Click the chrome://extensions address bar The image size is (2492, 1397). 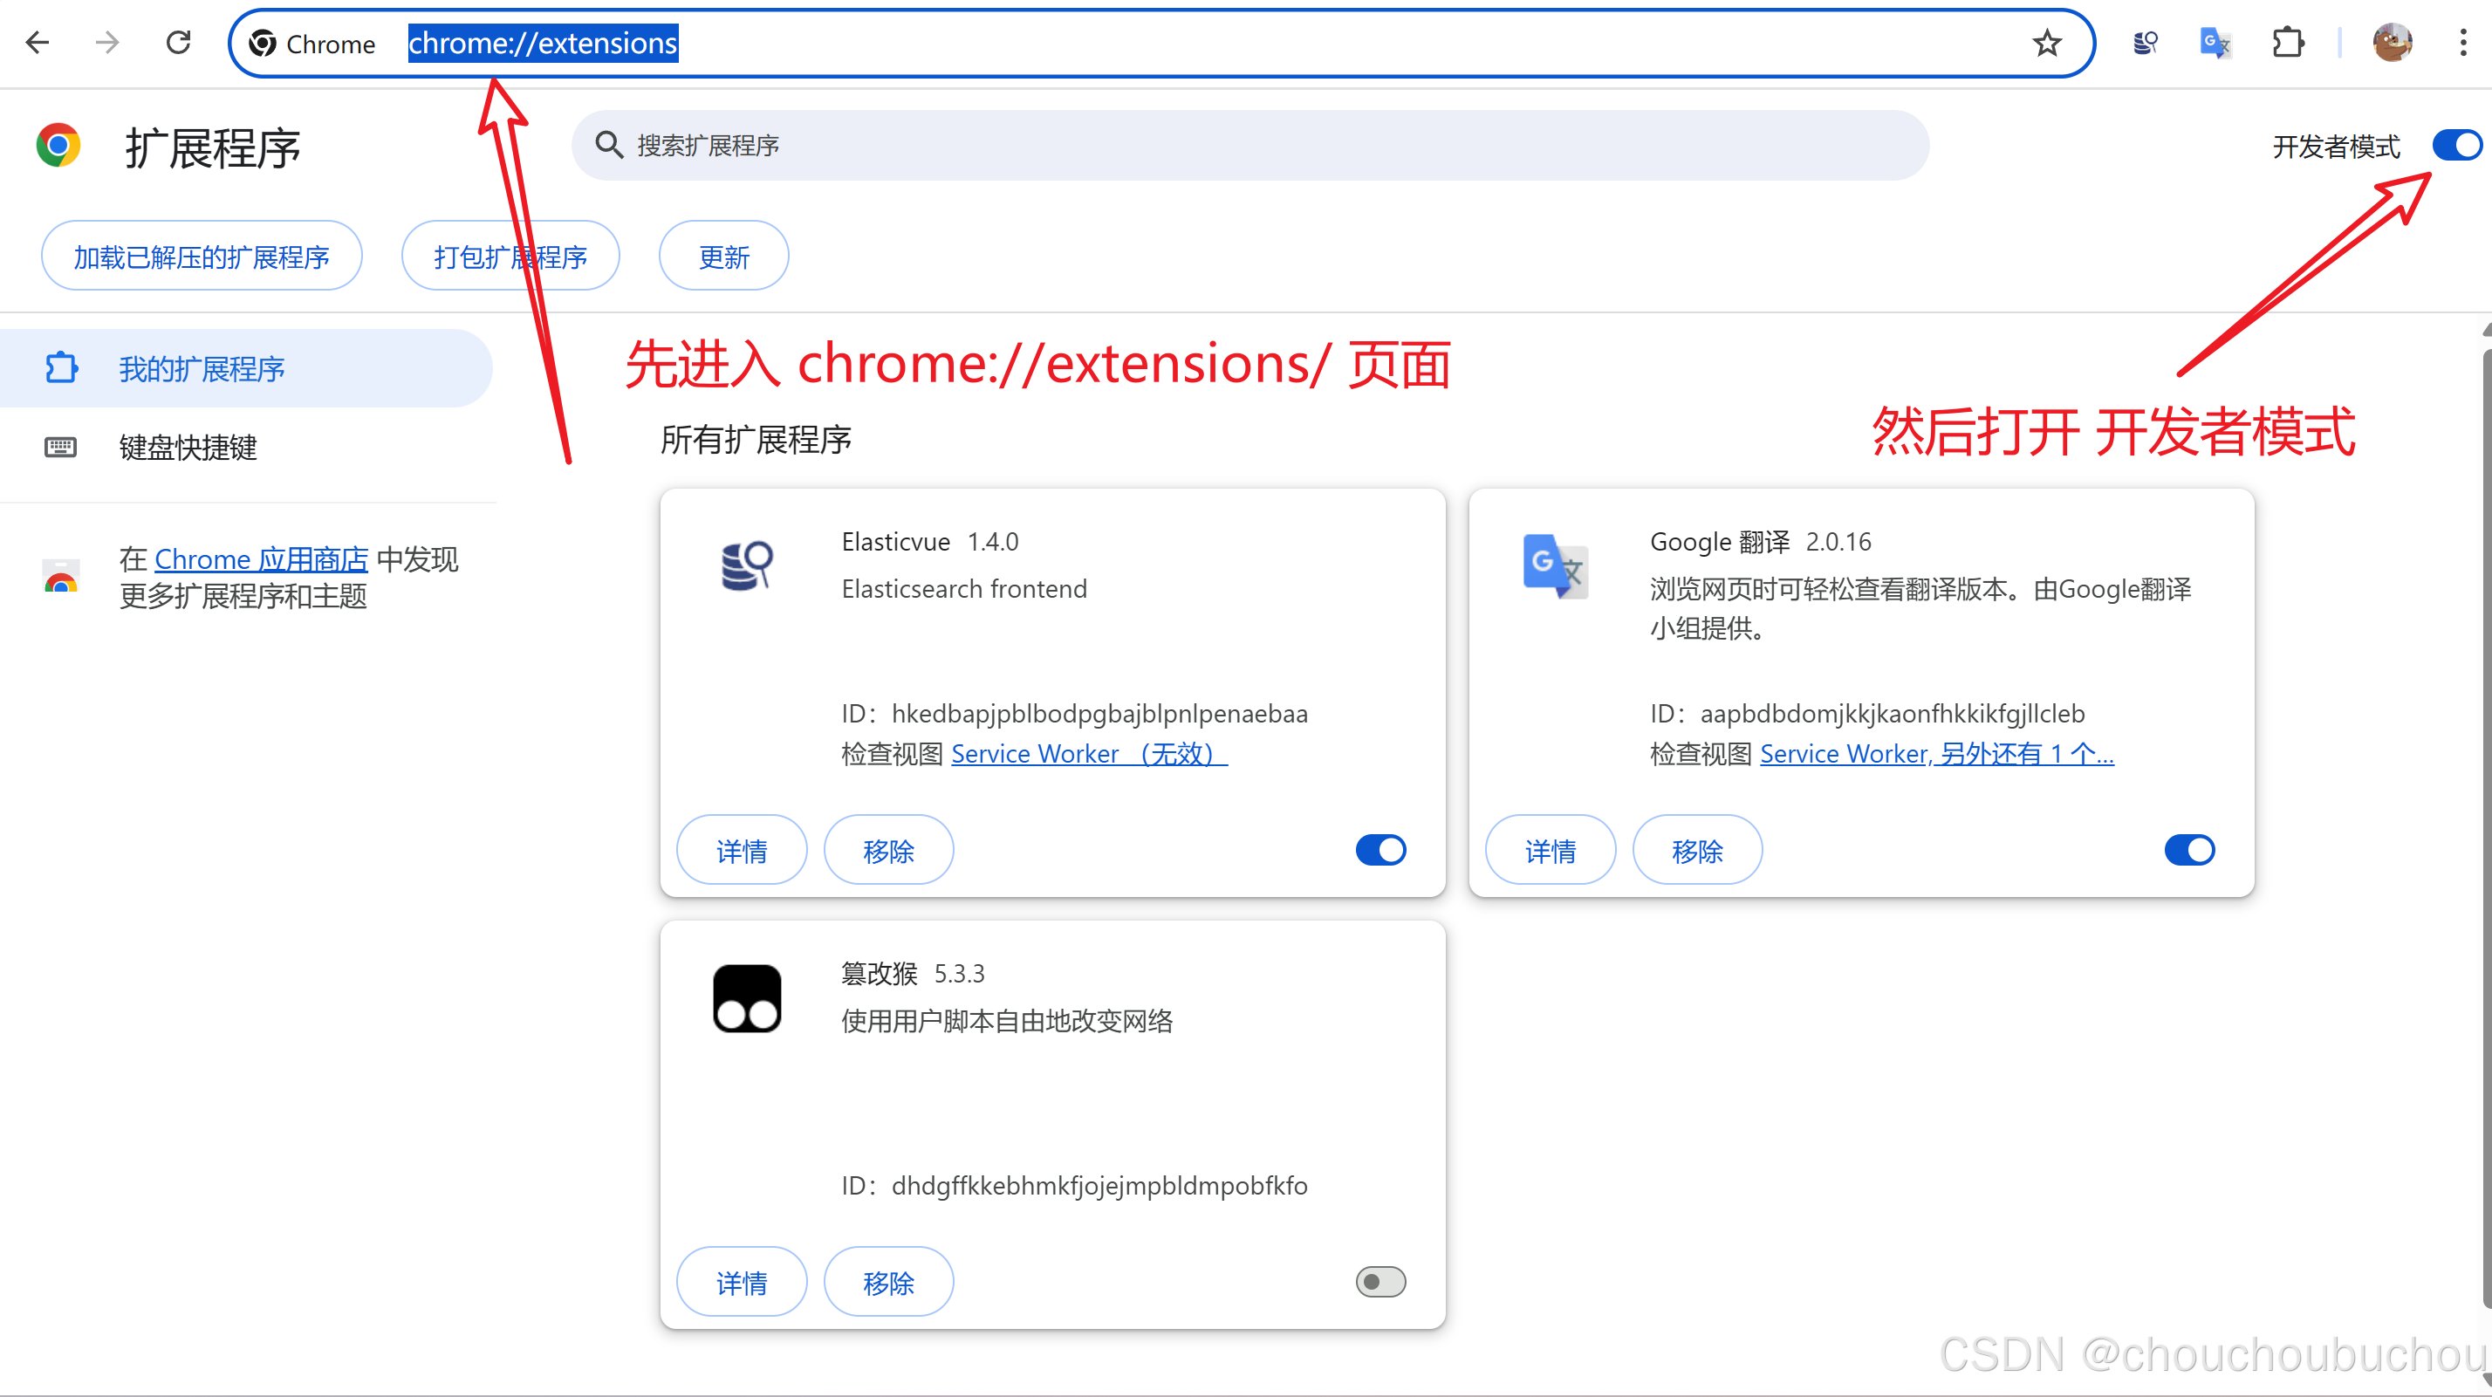(1160, 44)
